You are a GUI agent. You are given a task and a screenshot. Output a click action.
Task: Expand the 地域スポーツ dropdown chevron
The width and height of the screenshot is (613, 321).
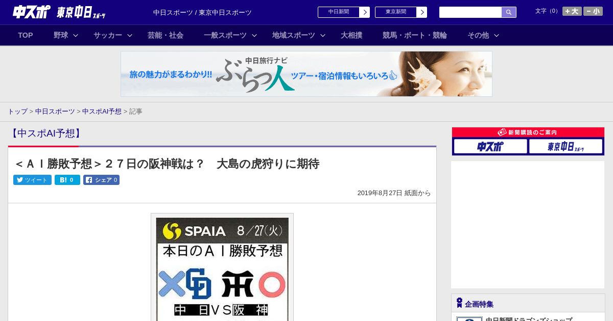[323, 35]
